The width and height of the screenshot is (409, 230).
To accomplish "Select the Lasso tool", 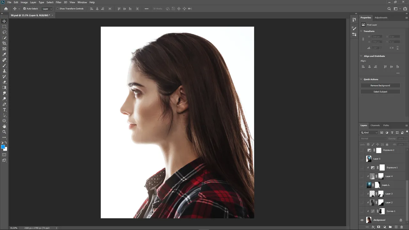I will tap(4, 32).
